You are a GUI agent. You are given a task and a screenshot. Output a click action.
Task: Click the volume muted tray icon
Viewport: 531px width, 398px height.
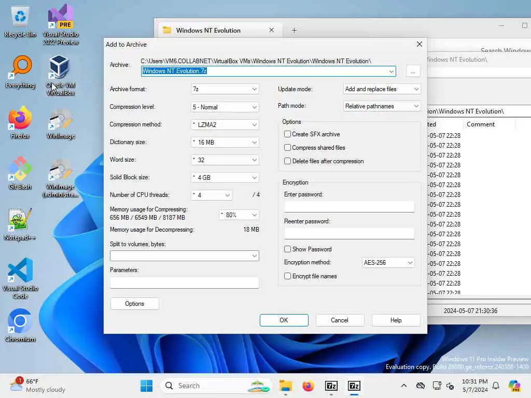tap(450, 386)
